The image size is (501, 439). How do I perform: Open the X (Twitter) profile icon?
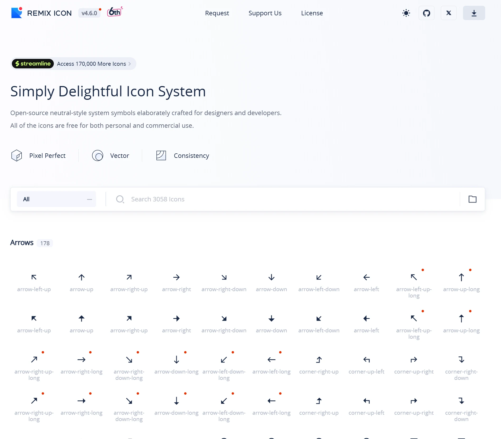tap(448, 13)
